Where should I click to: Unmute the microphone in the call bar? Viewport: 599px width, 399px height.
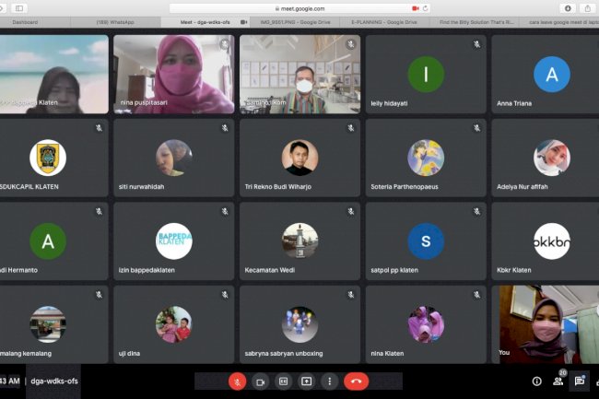point(237,381)
